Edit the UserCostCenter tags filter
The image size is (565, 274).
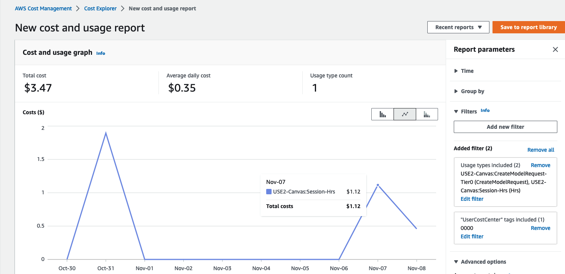(x=472, y=236)
